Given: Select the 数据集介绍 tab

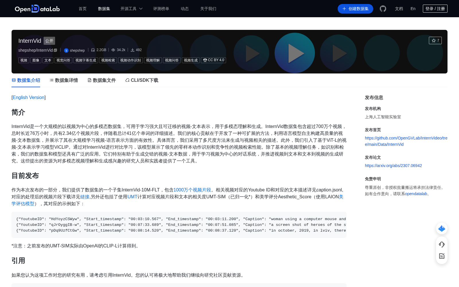Looking at the screenshot, I should point(26,80).
